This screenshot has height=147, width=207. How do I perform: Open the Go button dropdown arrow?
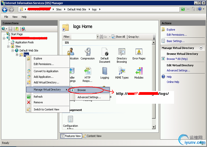(x=109, y=37)
